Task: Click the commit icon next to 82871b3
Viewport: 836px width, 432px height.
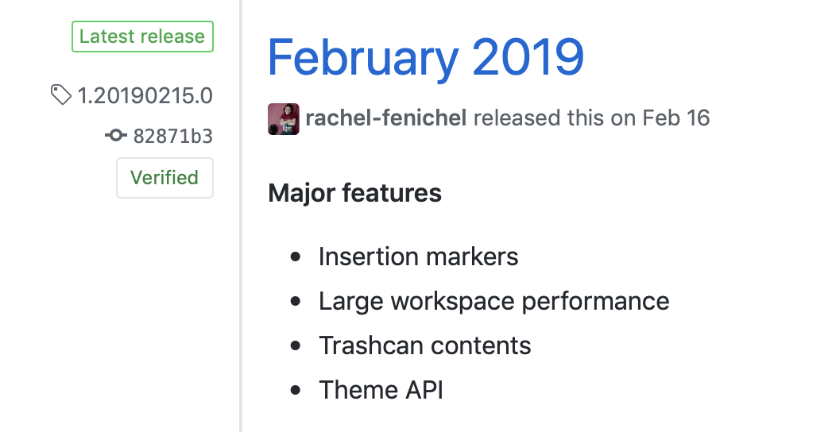Action: point(115,136)
